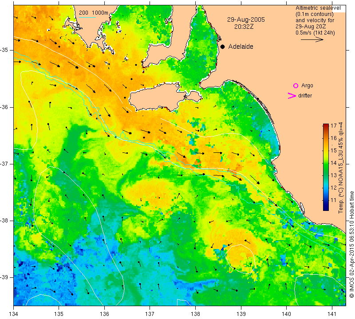The height and width of the screenshot is (319, 355).
Task: Click the longitude axis label '136'
Action: [104, 314]
